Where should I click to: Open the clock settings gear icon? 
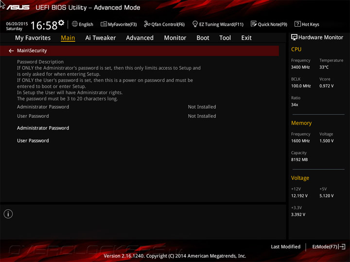(61, 23)
